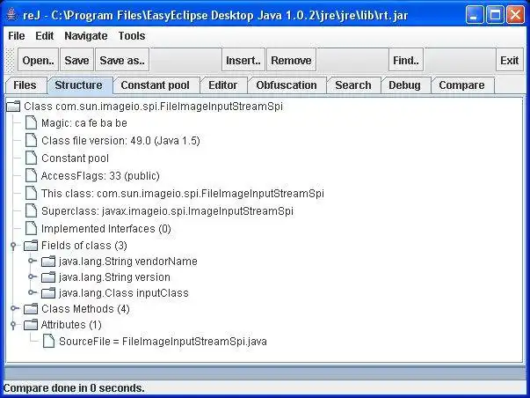The image size is (530, 398).
Task: Open the Edit menu
Action: tap(44, 35)
